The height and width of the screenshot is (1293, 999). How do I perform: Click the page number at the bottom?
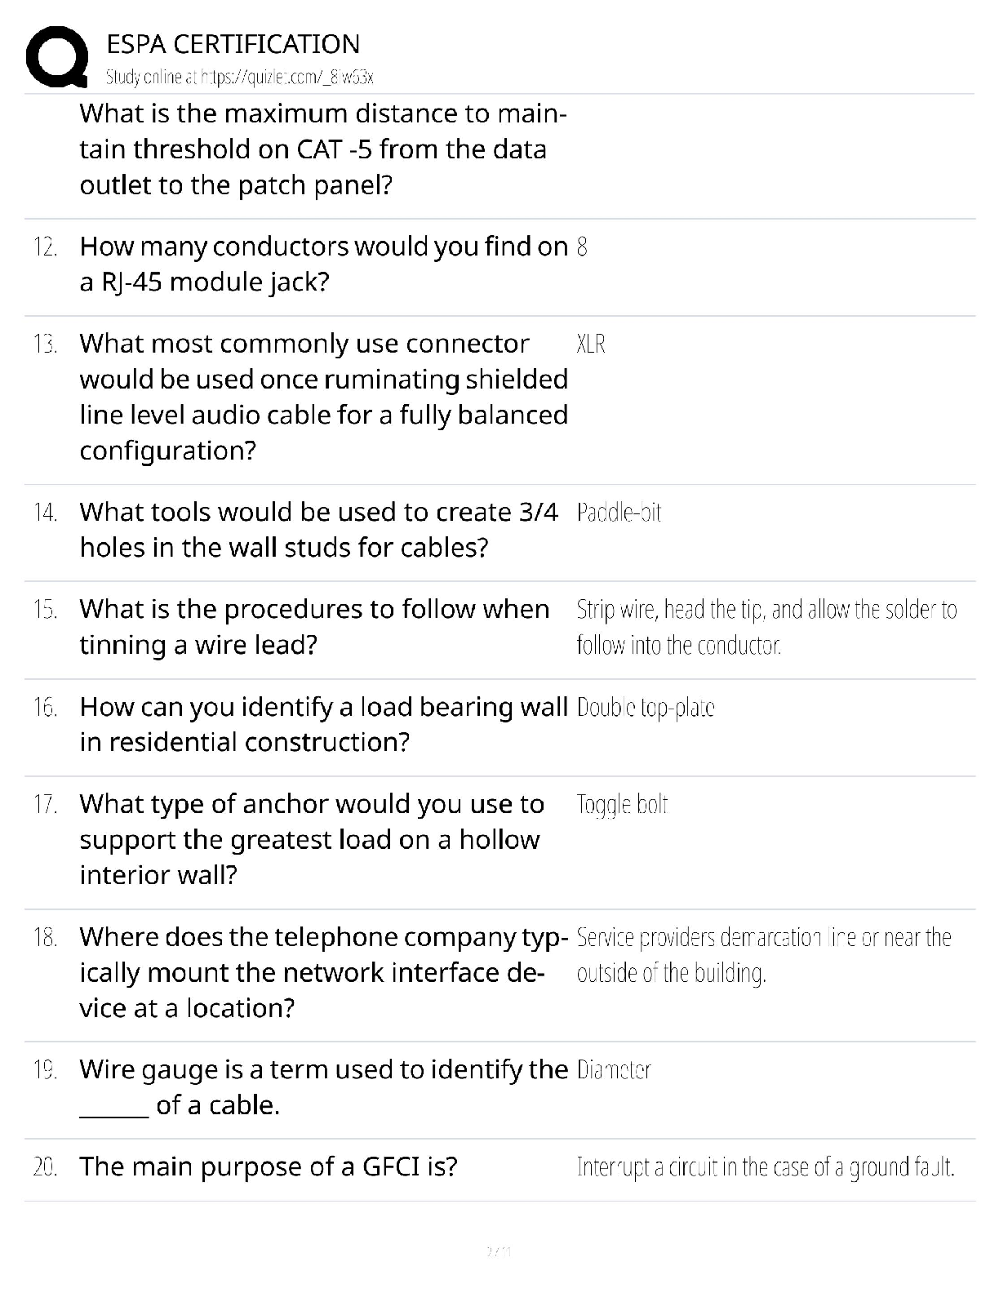pos(498,1251)
